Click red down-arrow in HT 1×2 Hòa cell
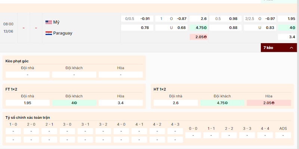 coord(273,103)
